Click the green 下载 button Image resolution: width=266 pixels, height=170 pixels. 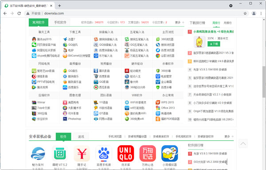point(214,44)
